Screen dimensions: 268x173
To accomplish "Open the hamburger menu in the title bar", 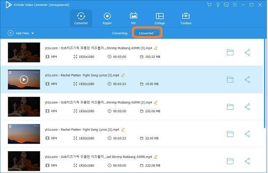I will click(x=235, y=5).
